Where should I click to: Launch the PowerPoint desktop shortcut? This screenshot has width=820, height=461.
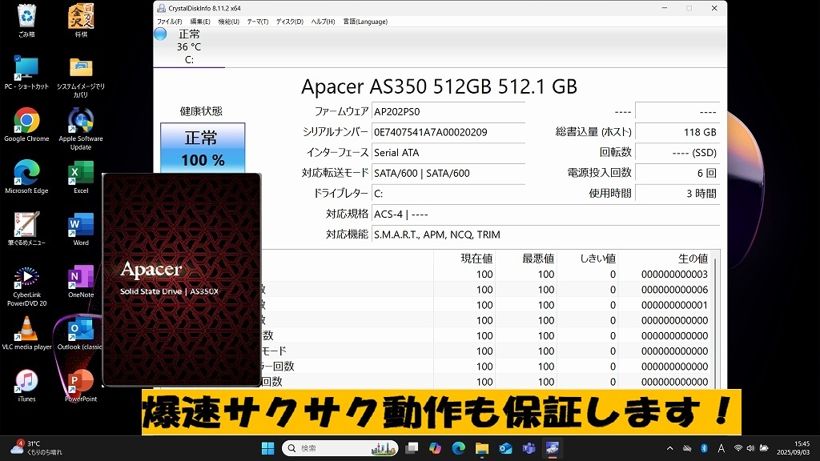(x=81, y=386)
